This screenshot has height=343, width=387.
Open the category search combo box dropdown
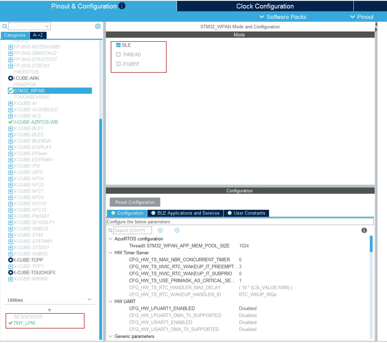tap(47, 26)
